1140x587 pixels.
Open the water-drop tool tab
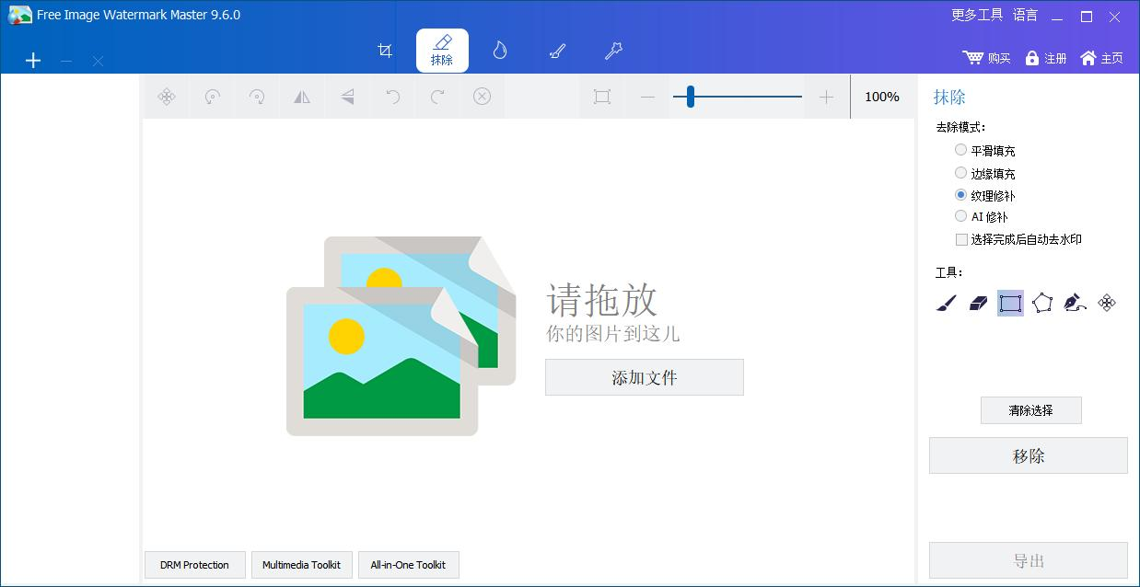499,51
